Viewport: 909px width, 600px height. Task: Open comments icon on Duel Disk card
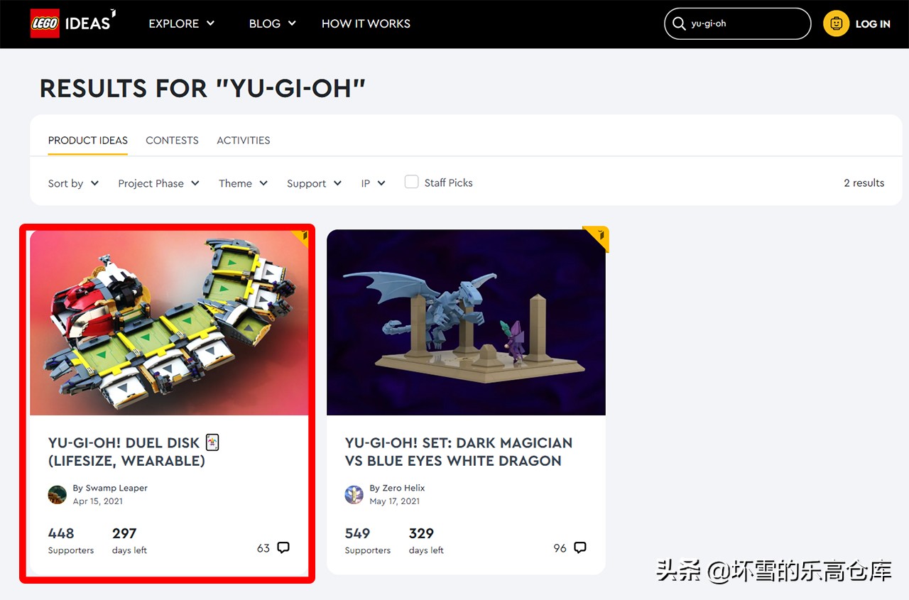tap(283, 547)
